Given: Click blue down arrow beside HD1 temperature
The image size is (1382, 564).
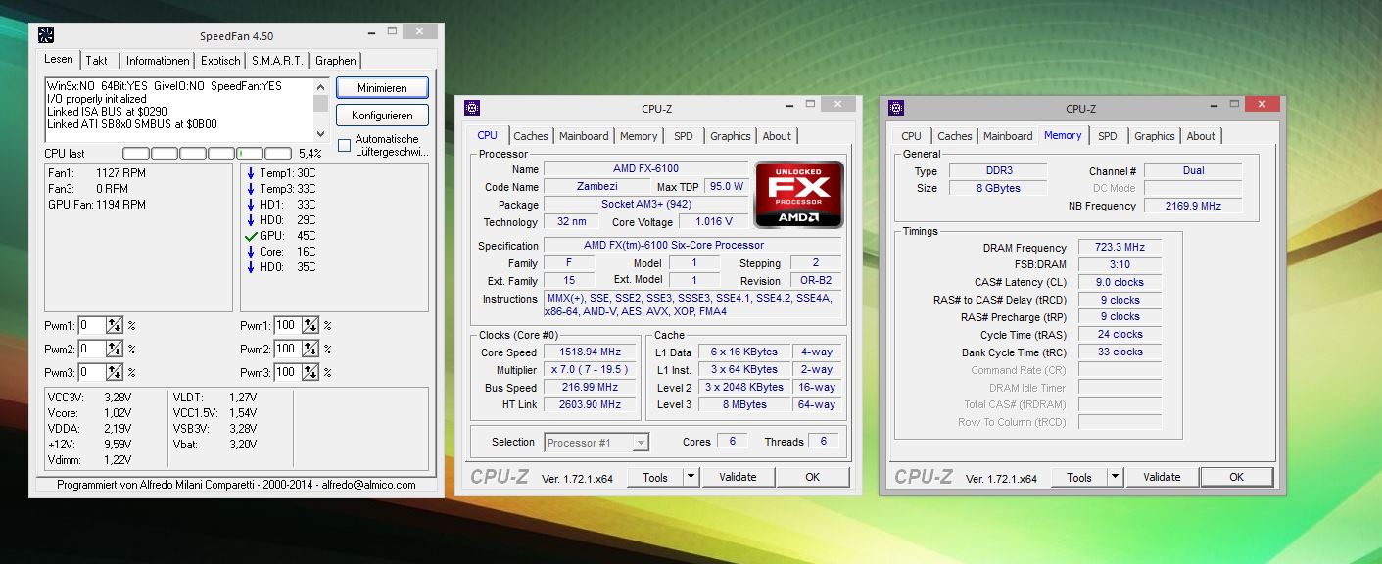Looking at the screenshot, I should [251, 205].
